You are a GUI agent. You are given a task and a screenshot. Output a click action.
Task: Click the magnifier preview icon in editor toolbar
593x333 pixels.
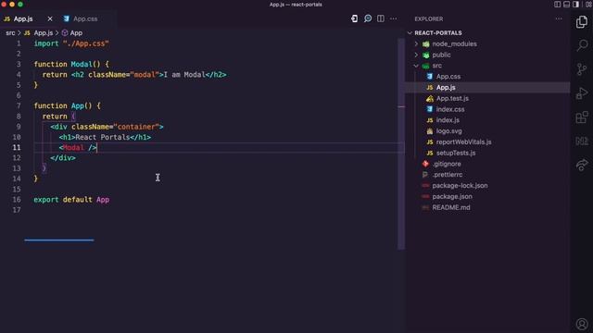(368, 18)
